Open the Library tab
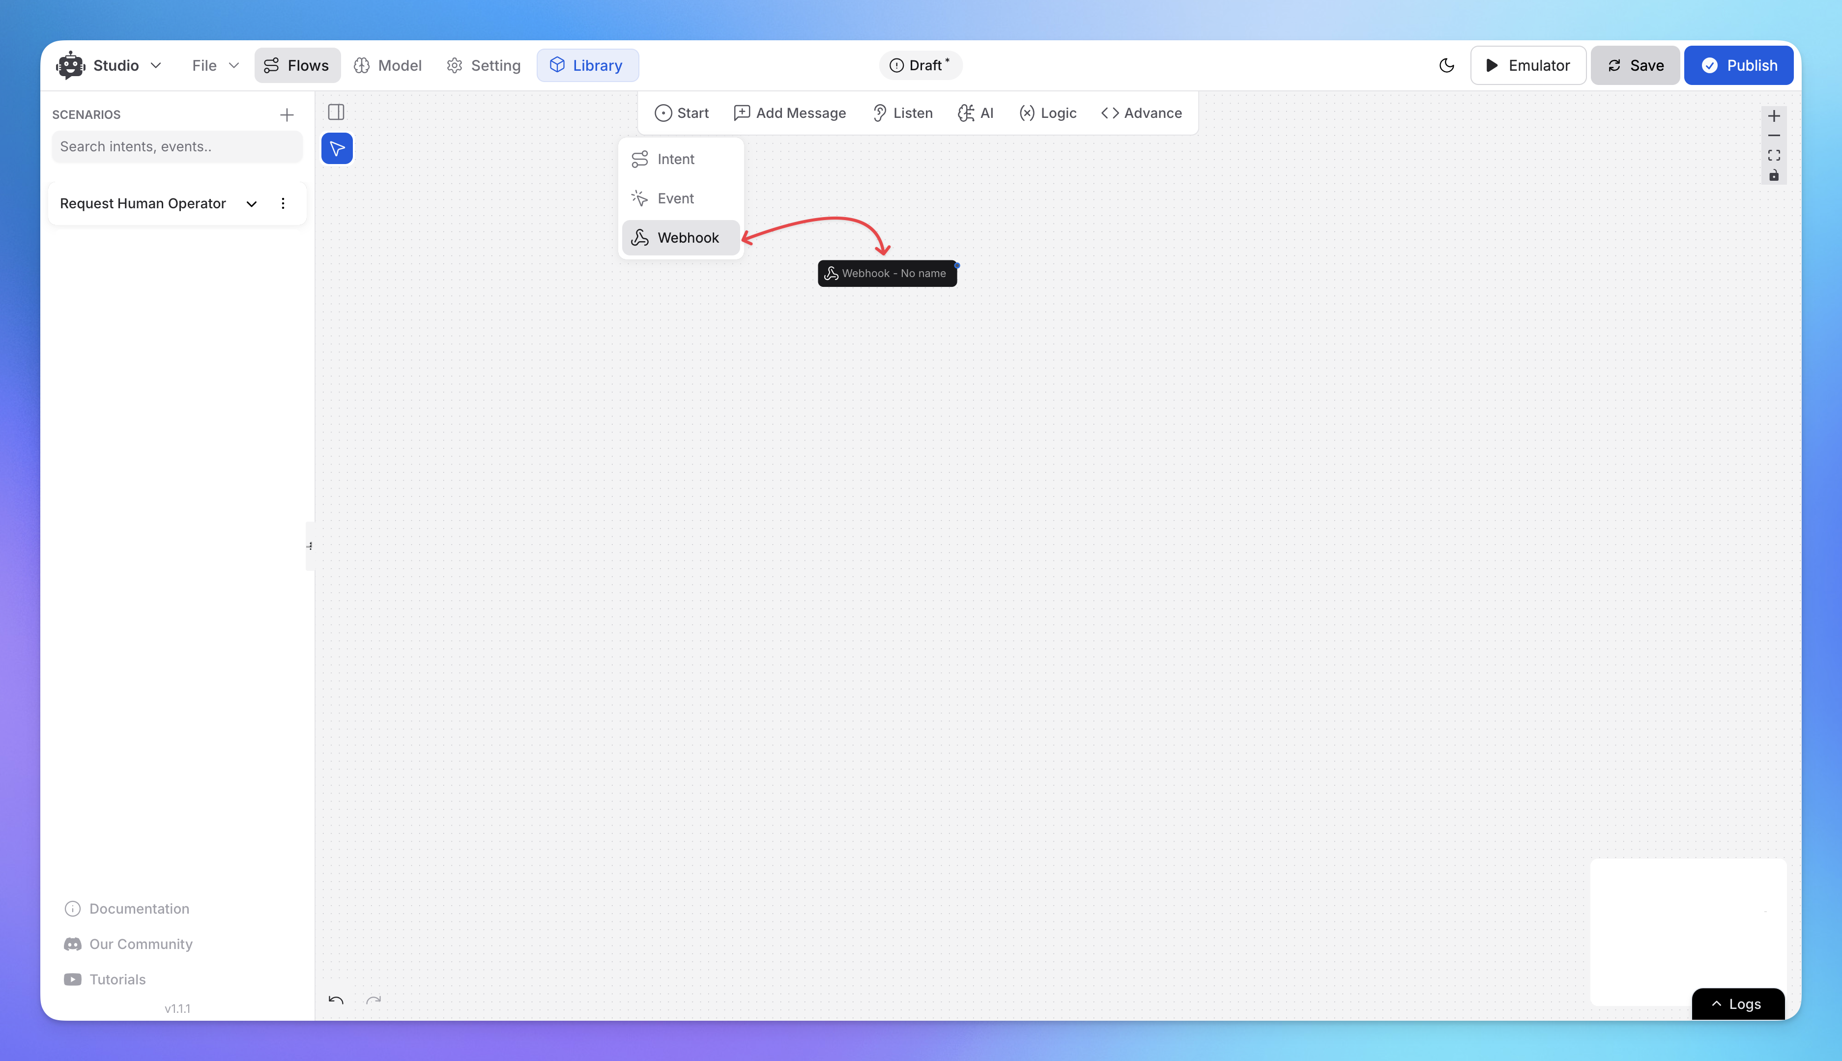The image size is (1842, 1061). [587, 66]
